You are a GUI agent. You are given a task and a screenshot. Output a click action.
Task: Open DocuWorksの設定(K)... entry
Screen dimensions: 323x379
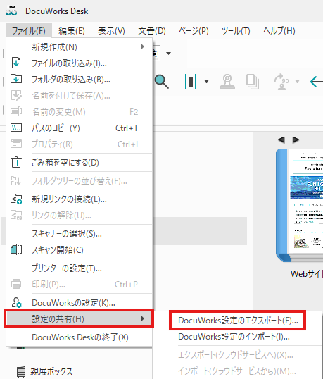point(80,302)
